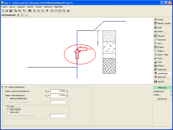Select the Pan move arrows tool
Viewport: 173px width, 130px height.
point(47,11)
